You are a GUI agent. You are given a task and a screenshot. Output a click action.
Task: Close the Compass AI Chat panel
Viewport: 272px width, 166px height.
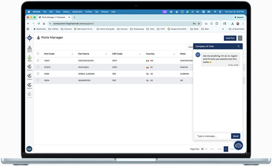coord(238,46)
